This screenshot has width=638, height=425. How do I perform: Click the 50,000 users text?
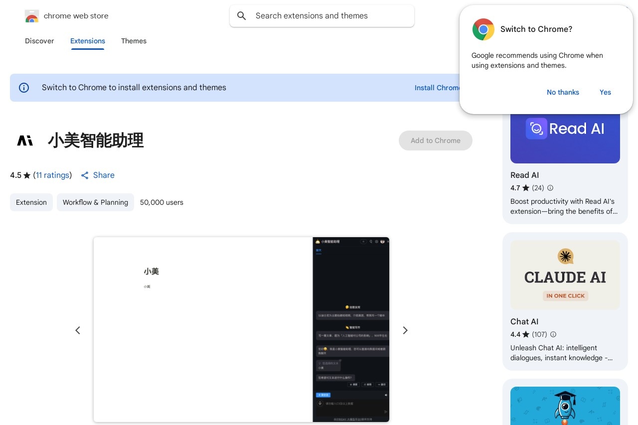pos(161,202)
